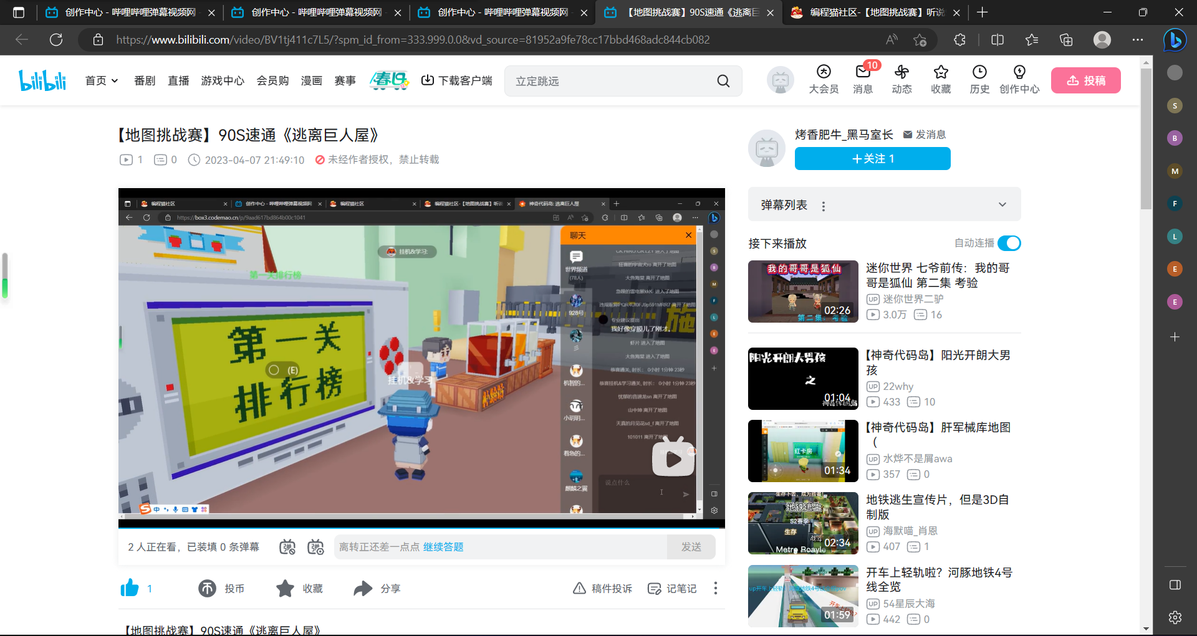Open thumbnail for 阳光开朗大男孩 video
1197x636 pixels.
click(803, 379)
